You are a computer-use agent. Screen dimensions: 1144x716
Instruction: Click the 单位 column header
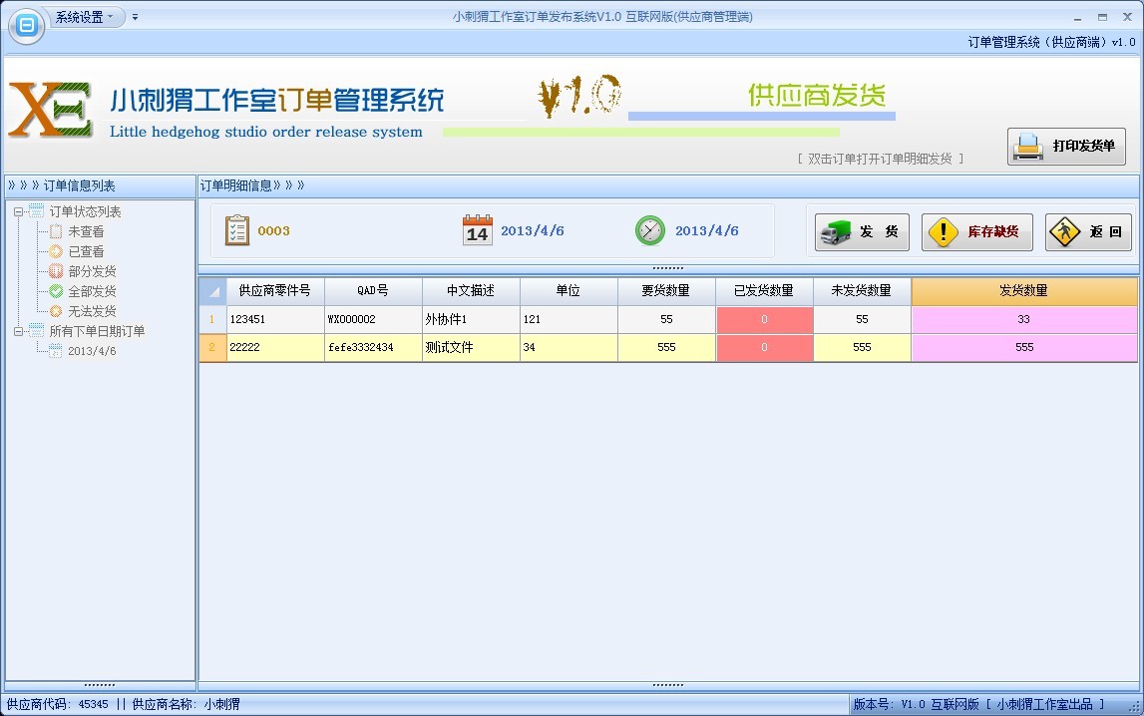[569, 291]
